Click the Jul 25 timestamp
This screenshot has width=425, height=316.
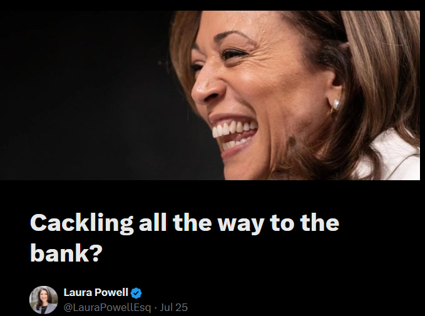coord(173,307)
